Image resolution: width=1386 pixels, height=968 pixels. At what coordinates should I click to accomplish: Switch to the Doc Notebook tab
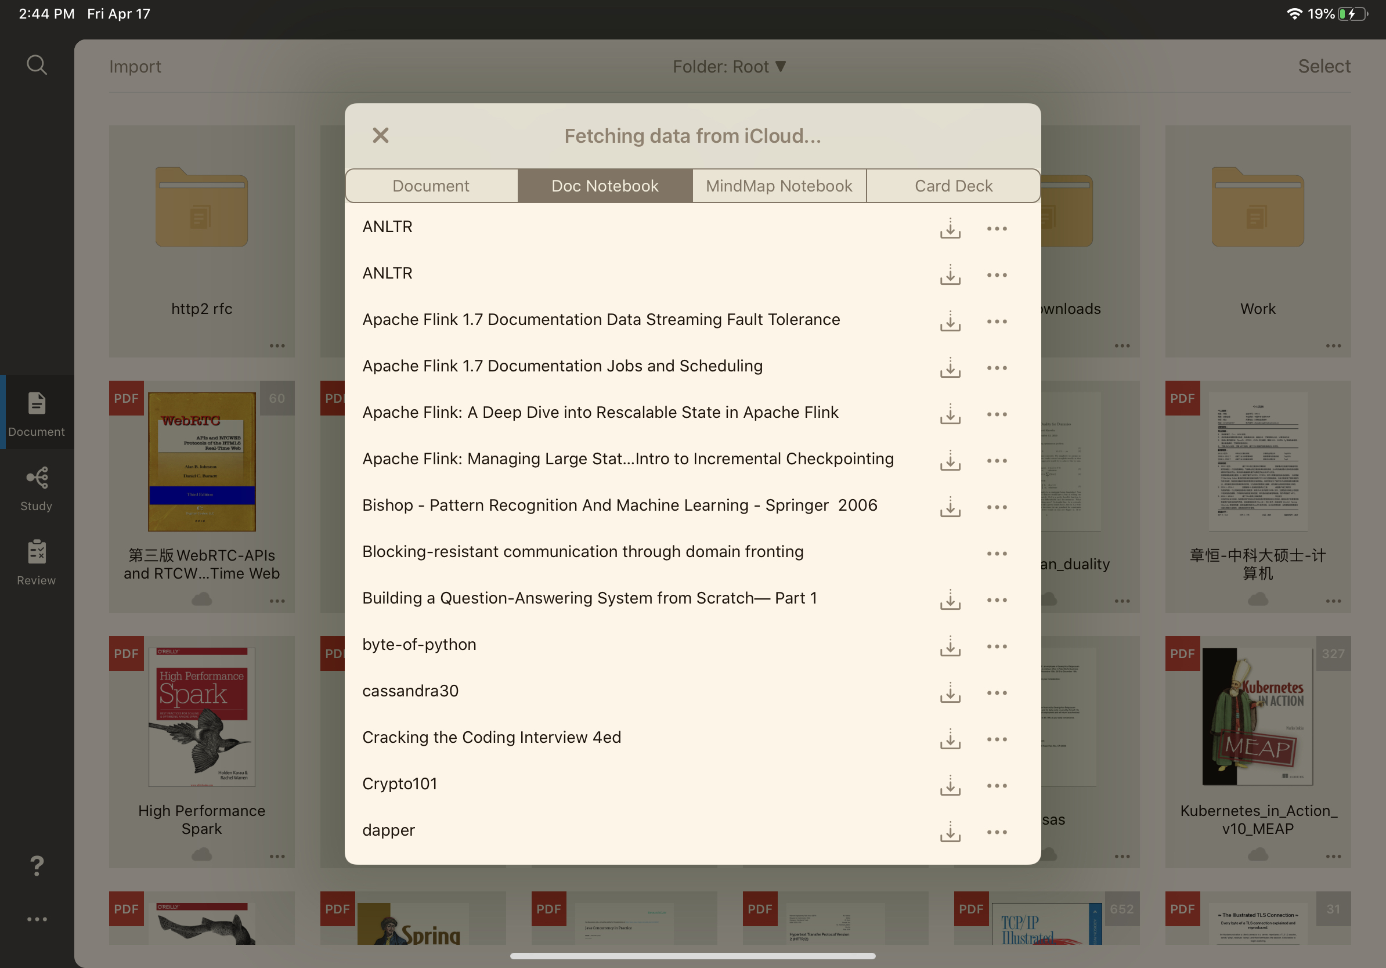605,186
